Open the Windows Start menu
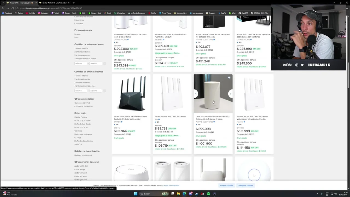350x197 pixels. 136,194
